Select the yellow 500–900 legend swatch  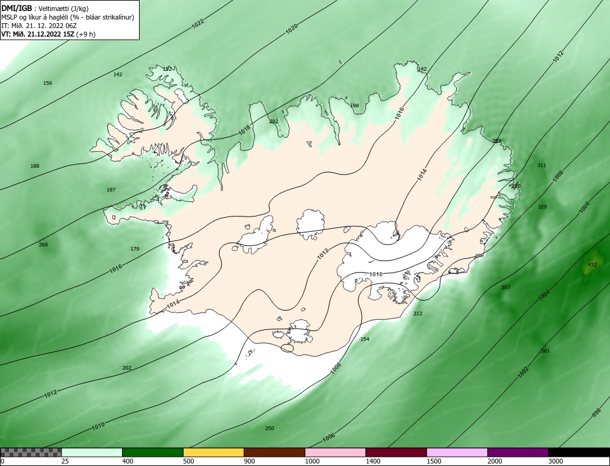coord(213,453)
